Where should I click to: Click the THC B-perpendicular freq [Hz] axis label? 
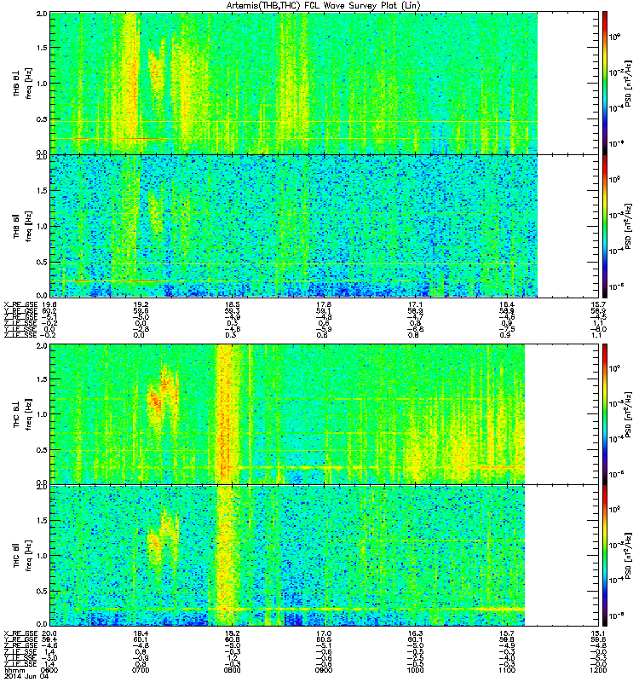click(x=28, y=414)
